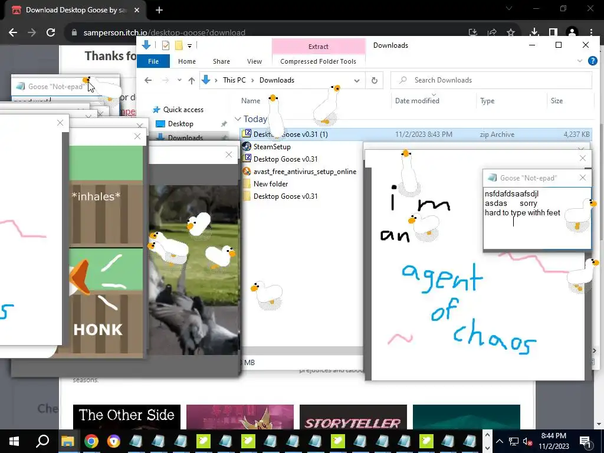Click in the right Goose Not-epad text area
The height and width of the screenshot is (453, 604).
537,218
